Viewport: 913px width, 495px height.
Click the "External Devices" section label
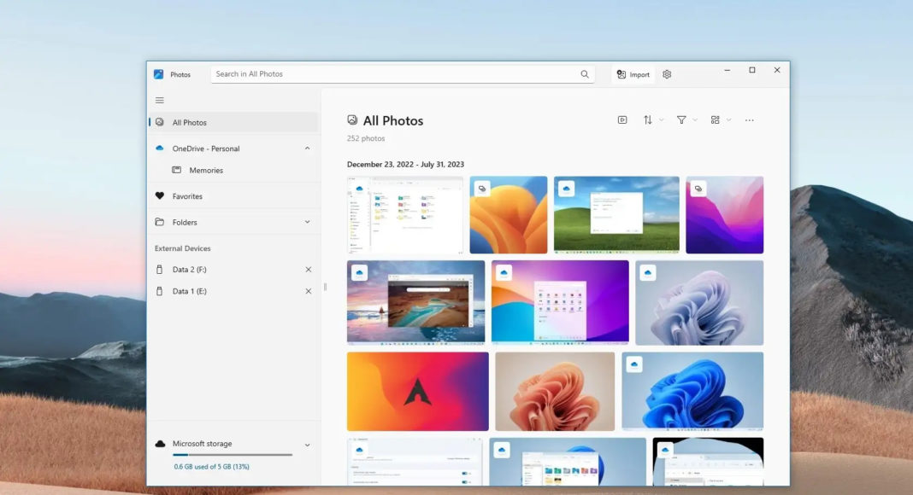(x=182, y=248)
